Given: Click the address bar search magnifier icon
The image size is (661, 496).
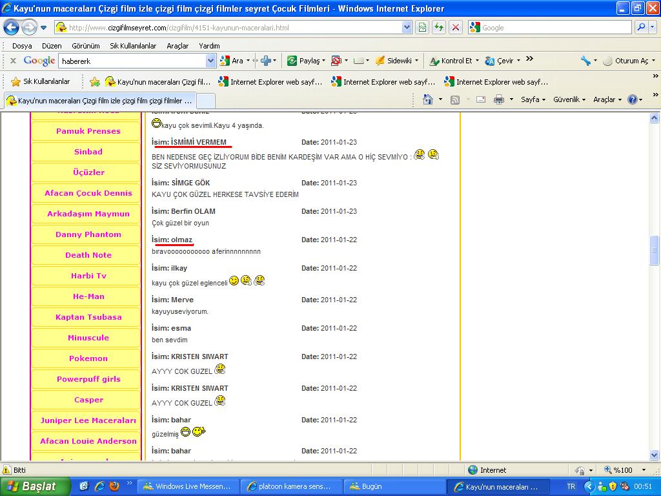Looking at the screenshot, I should 641,27.
